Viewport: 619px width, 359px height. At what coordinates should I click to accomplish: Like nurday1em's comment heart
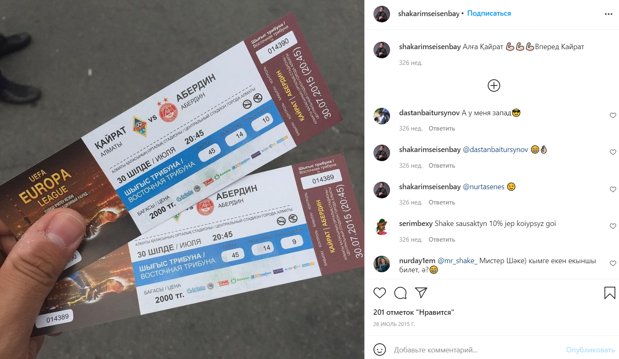613,264
